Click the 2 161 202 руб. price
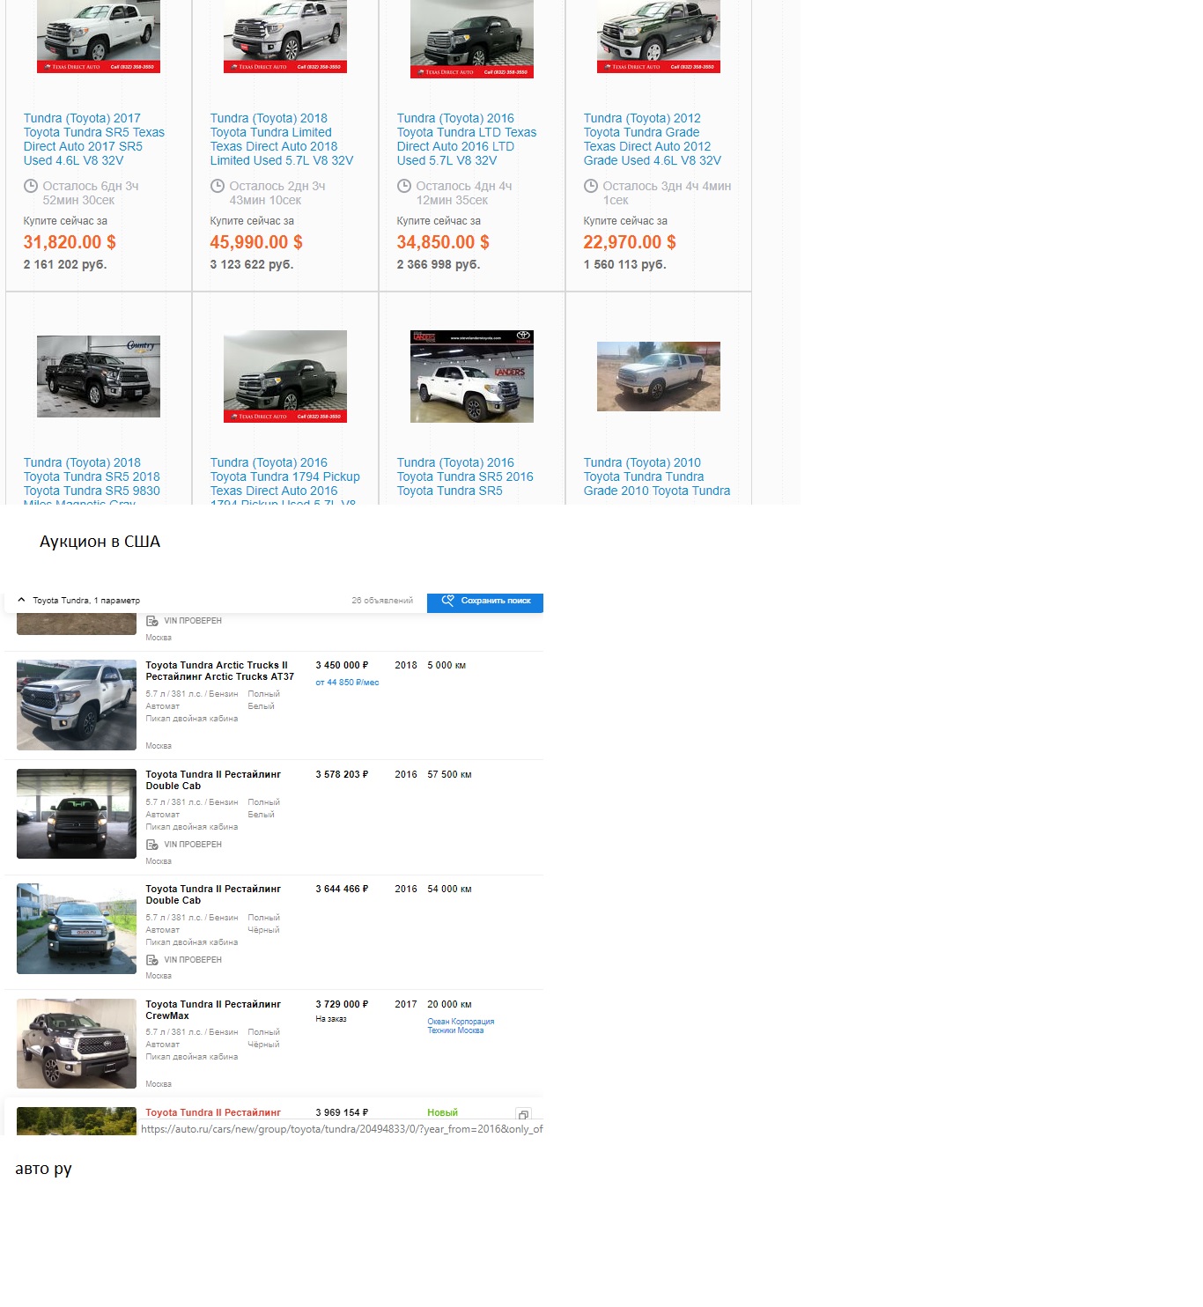 [65, 264]
